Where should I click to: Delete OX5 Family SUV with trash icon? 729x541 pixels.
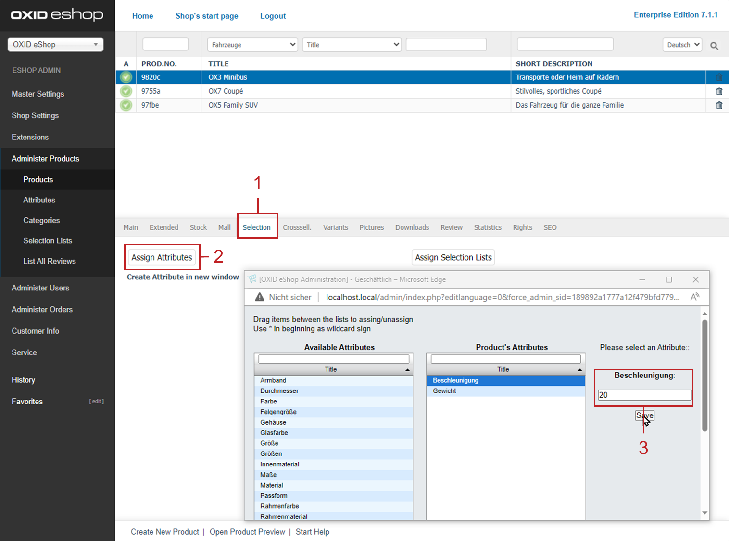pyautogui.click(x=719, y=105)
